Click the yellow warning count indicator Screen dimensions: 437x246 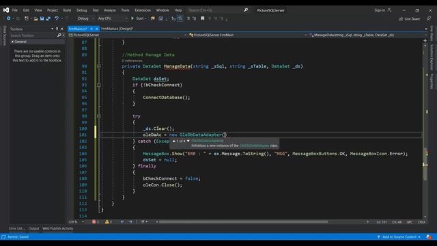click(x=109, y=221)
